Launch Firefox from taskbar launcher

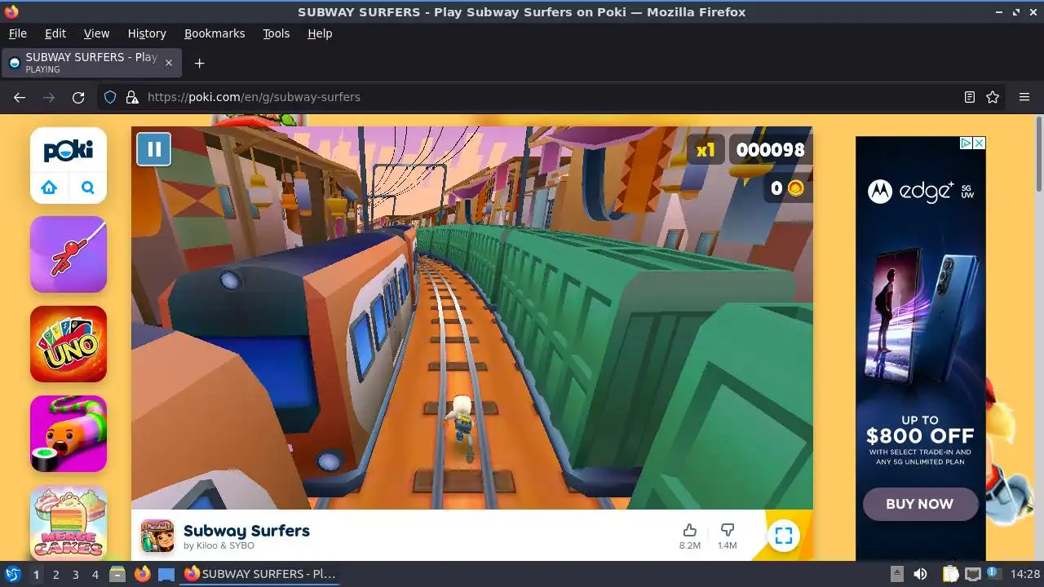[142, 574]
